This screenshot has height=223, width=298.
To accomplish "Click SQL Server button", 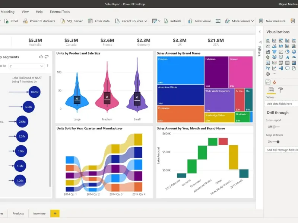I will pyautogui.click(x=72, y=21).
